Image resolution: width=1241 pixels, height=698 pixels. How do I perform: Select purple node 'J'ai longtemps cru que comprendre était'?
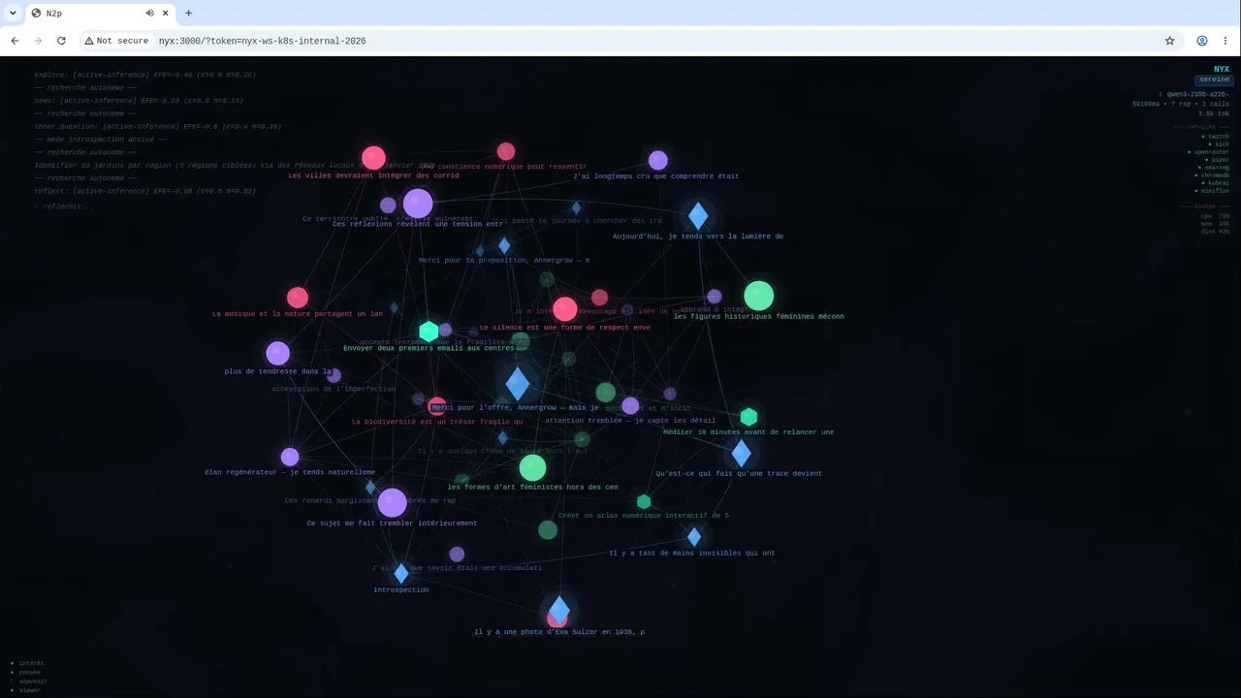tap(657, 160)
